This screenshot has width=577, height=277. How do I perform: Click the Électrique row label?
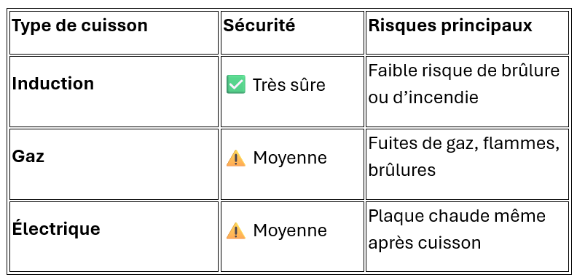[x=56, y=228]
